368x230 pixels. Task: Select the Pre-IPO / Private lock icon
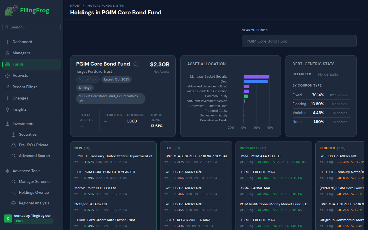pyautogui.click(x=13, y=145)
